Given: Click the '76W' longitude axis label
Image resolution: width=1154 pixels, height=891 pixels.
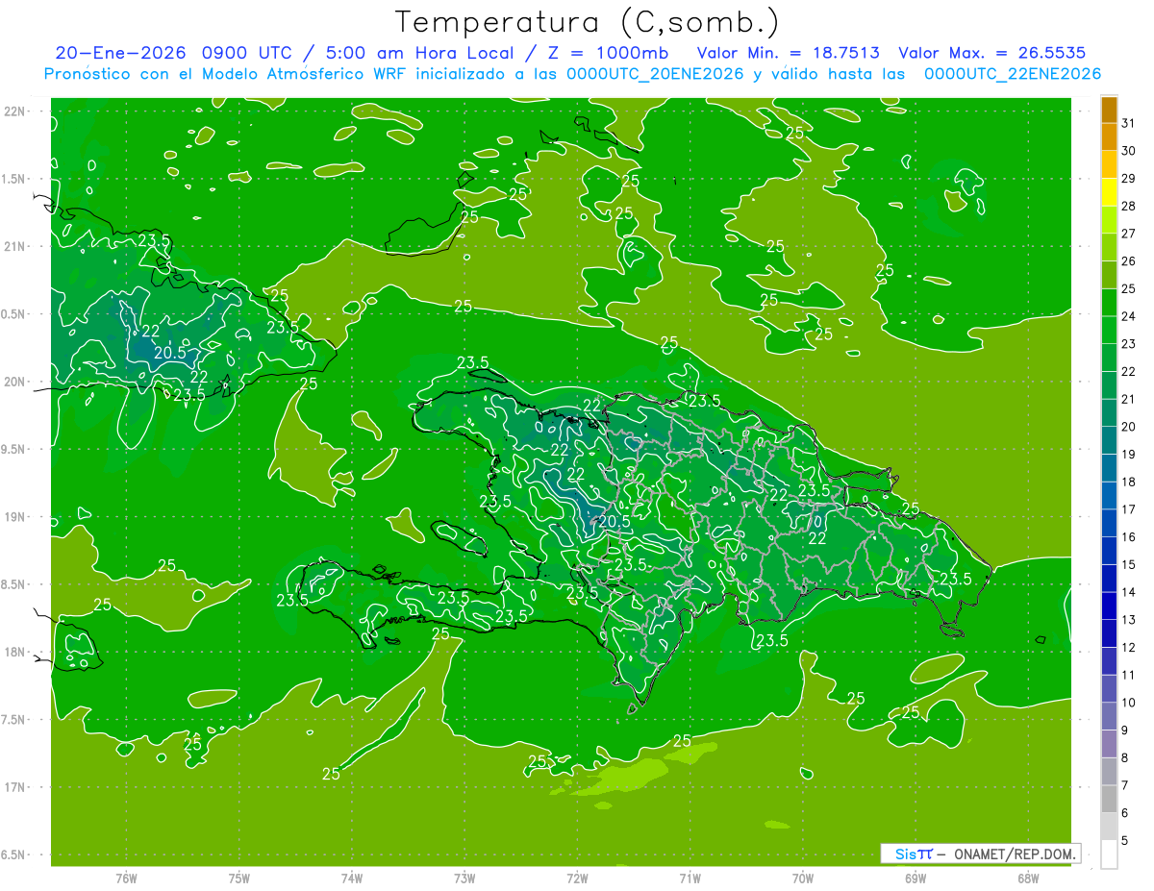Looking at the screenshot, I should [x=126, y=879].
